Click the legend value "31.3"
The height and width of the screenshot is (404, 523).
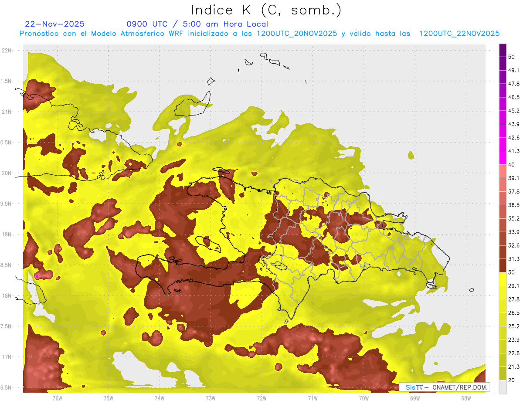tap(514, 259)
